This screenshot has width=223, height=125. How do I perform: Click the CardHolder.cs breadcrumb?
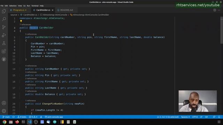click(x=29, y=15)
